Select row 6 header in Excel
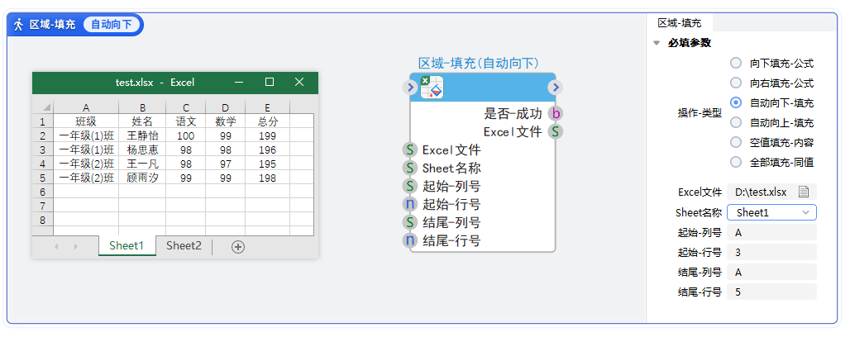The width and height of the screenshot is (850, 337). 43,192
